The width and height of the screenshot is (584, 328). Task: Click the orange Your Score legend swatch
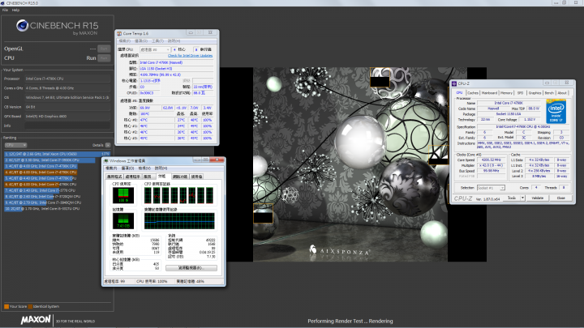(6, 306)
